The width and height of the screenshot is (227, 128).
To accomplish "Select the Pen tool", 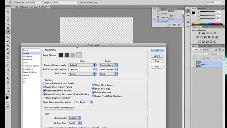I will [8, 70].
